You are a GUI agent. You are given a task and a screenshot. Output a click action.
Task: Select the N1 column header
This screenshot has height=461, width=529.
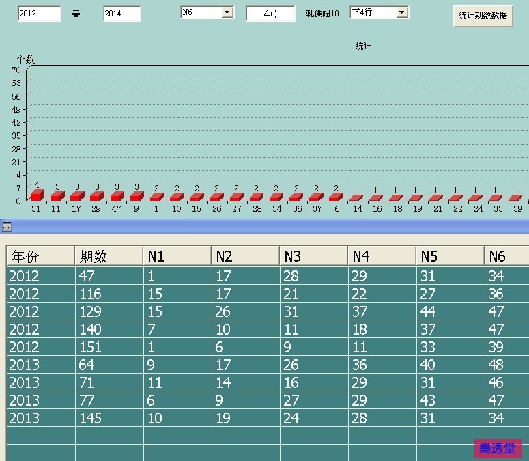point(177,256)
